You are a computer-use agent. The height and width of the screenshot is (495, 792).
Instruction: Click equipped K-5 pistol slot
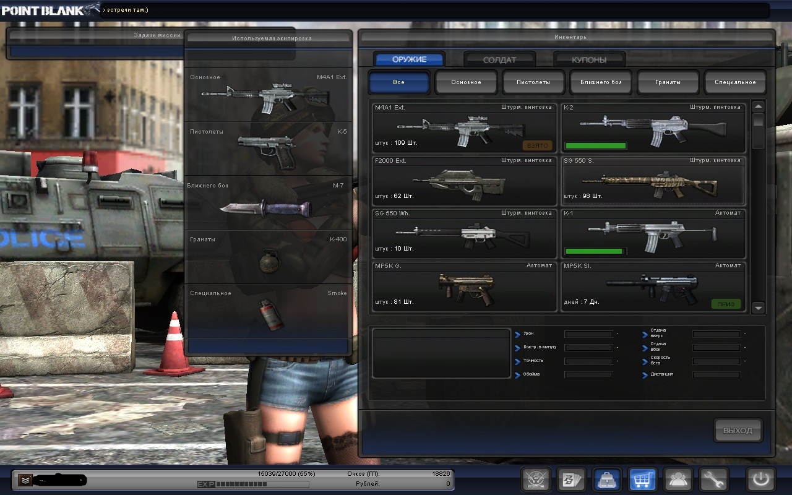point(269,149)
